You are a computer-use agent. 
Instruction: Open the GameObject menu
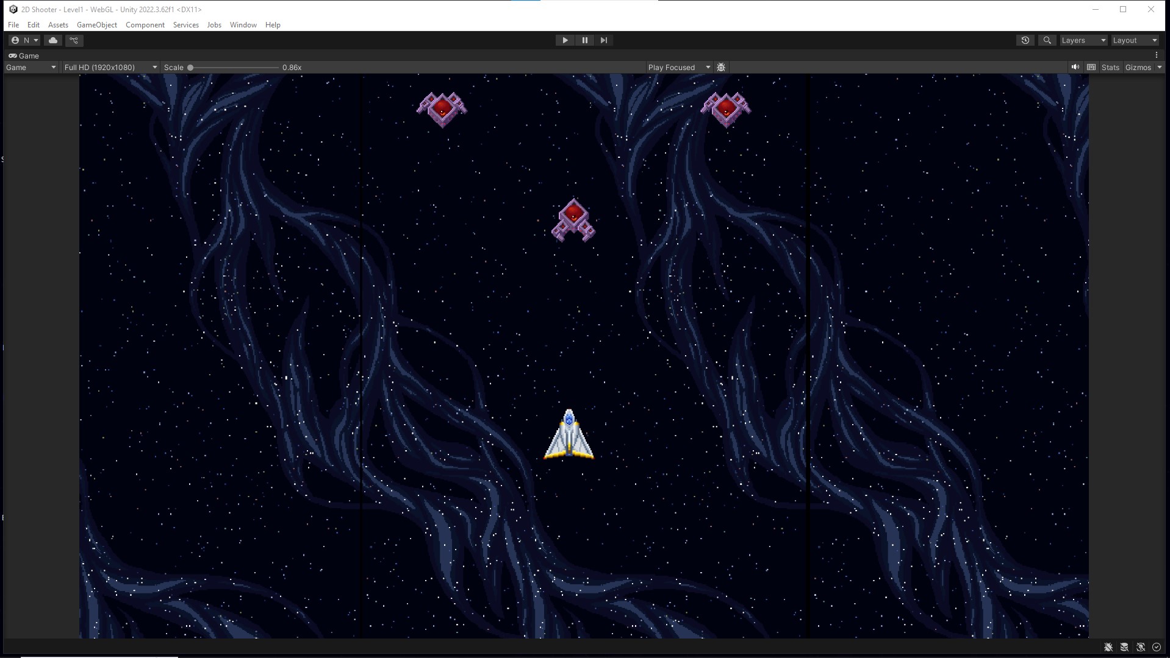(97, 25)
